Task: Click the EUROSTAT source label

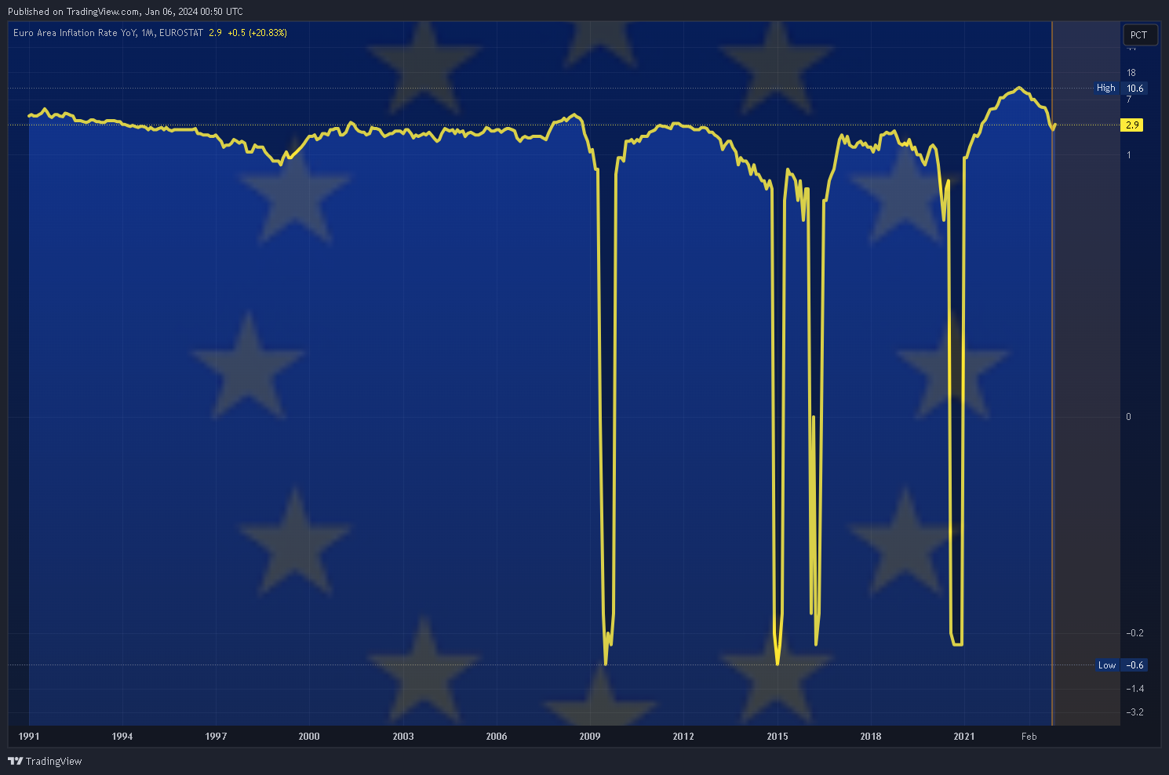Action: click(x=180, y=33)
